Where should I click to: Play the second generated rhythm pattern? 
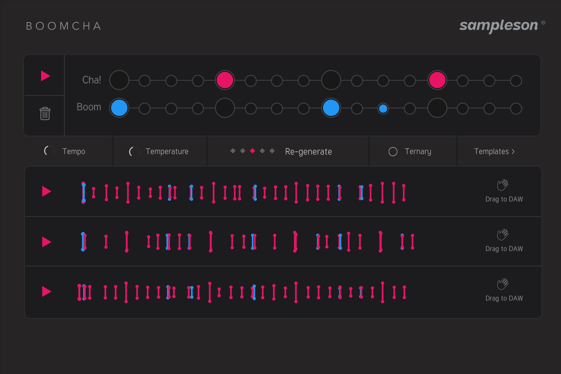(x=47, y=241)
